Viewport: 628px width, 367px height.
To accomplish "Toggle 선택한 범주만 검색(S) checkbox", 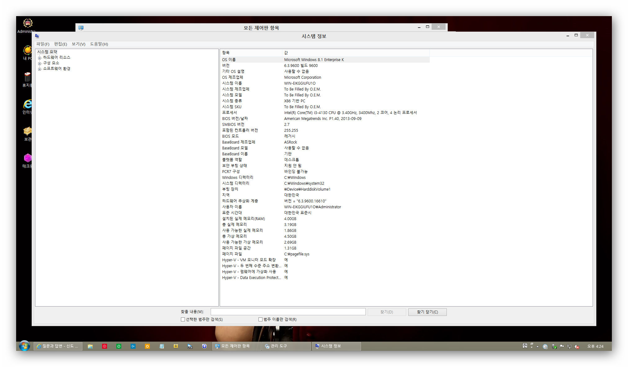I will coord(183,319).
